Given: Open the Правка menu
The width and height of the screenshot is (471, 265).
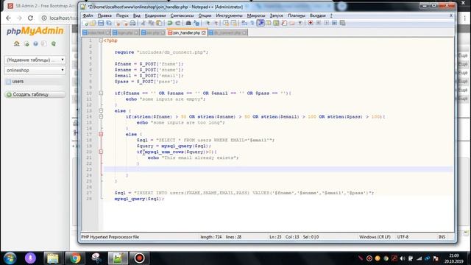Looking at the screenshot, I should pyautogui.click(x=105, y=15).
